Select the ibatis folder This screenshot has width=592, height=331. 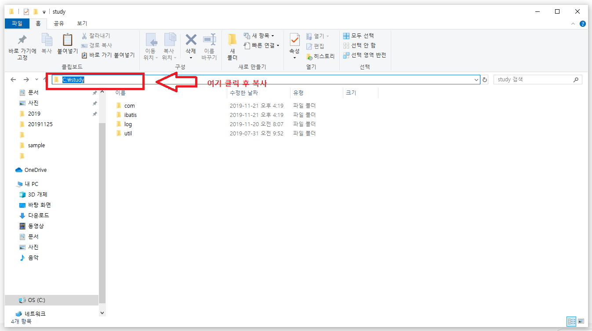tap(126, 115)
